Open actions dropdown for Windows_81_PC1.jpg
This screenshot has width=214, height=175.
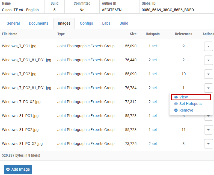click(209, 118)
